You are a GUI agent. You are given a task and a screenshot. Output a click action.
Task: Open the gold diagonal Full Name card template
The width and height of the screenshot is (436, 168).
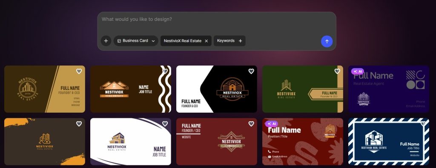click(x=44, y=89)
